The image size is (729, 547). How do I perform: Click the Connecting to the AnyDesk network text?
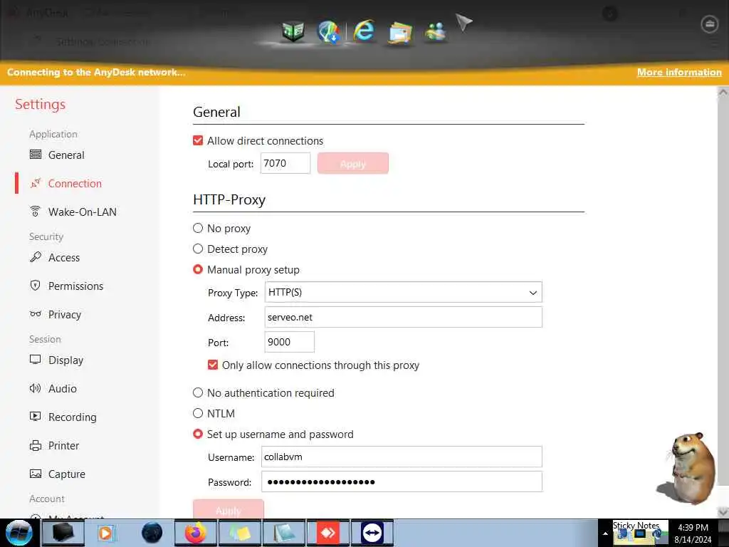click(96, 72)
